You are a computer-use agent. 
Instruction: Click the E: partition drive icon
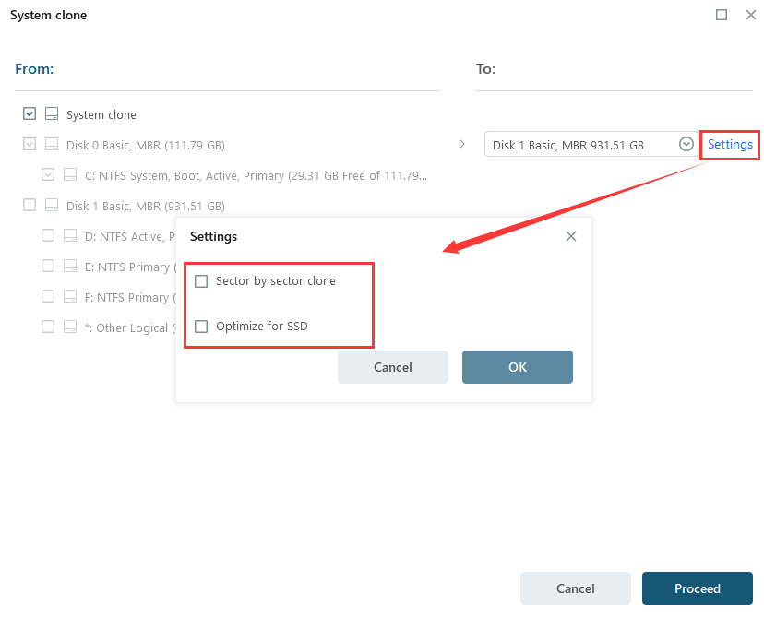click(70, 267)
